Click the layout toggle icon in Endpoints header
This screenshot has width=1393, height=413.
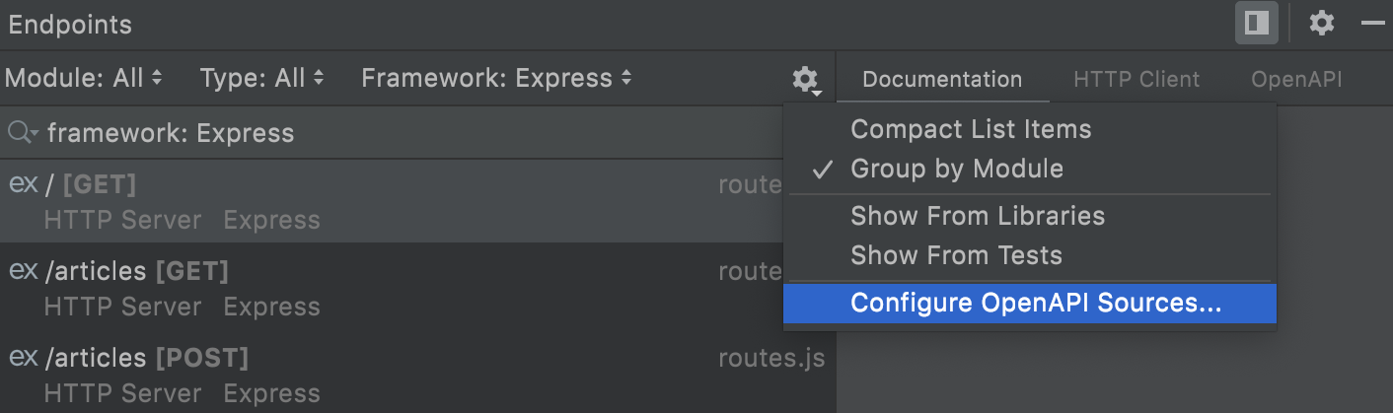(x=1256, y=24)
